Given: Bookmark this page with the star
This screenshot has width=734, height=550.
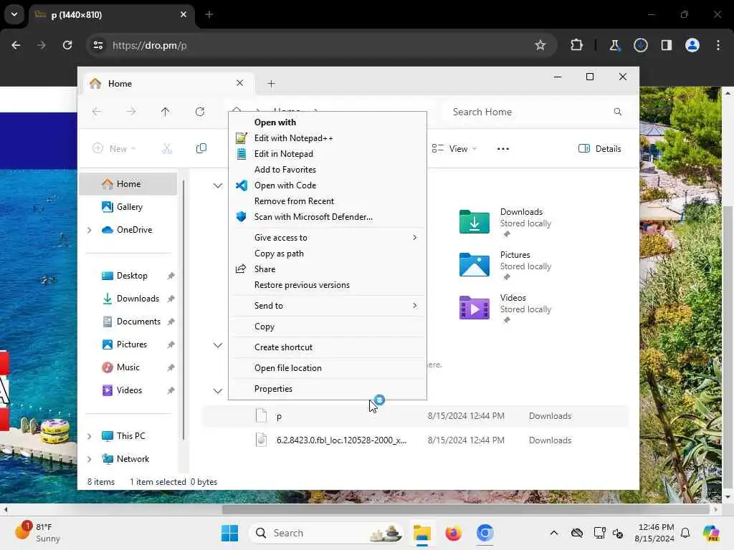Looking at the screenshot, I should [540, 45].
